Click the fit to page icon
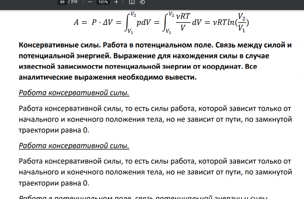The image size is (304, 199). [132, 2]
